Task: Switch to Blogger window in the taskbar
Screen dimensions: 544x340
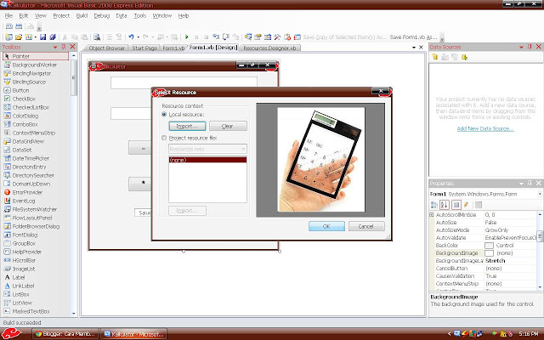Action: 65,334
